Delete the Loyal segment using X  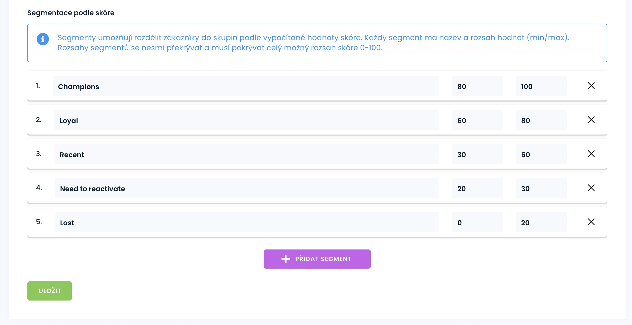pyautogui.click(x=591, y=120)
